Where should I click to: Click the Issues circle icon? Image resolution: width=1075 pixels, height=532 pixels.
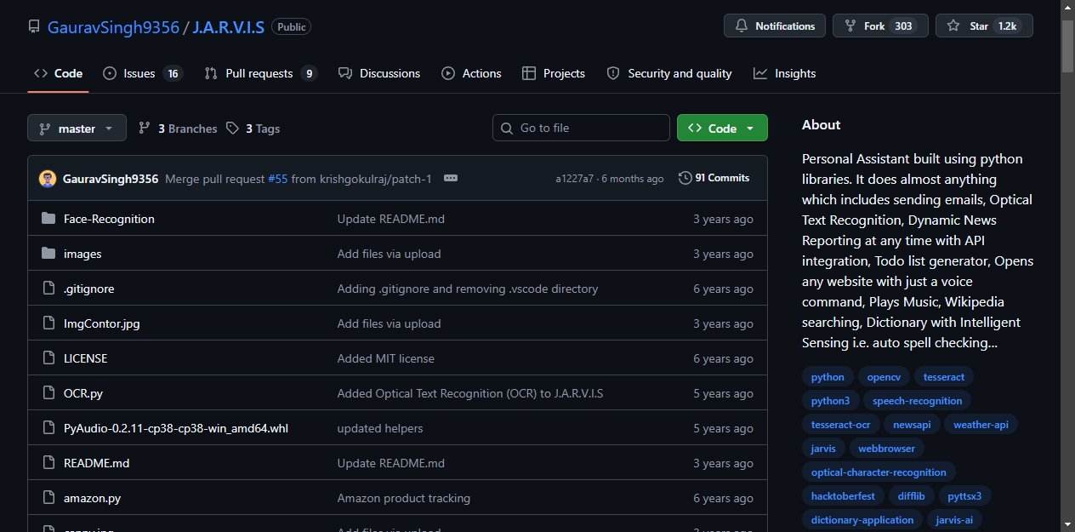[110, 73]
